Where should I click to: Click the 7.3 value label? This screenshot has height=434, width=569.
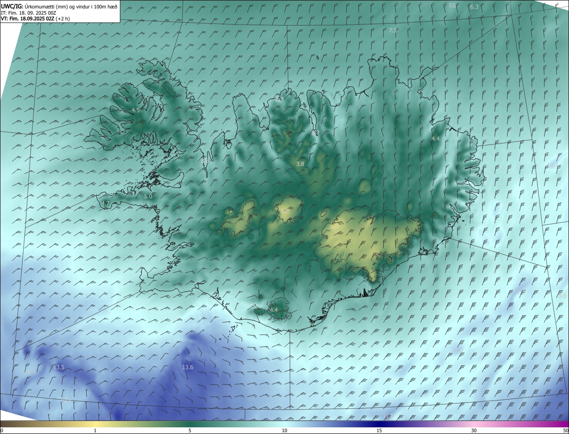[393, 31]
